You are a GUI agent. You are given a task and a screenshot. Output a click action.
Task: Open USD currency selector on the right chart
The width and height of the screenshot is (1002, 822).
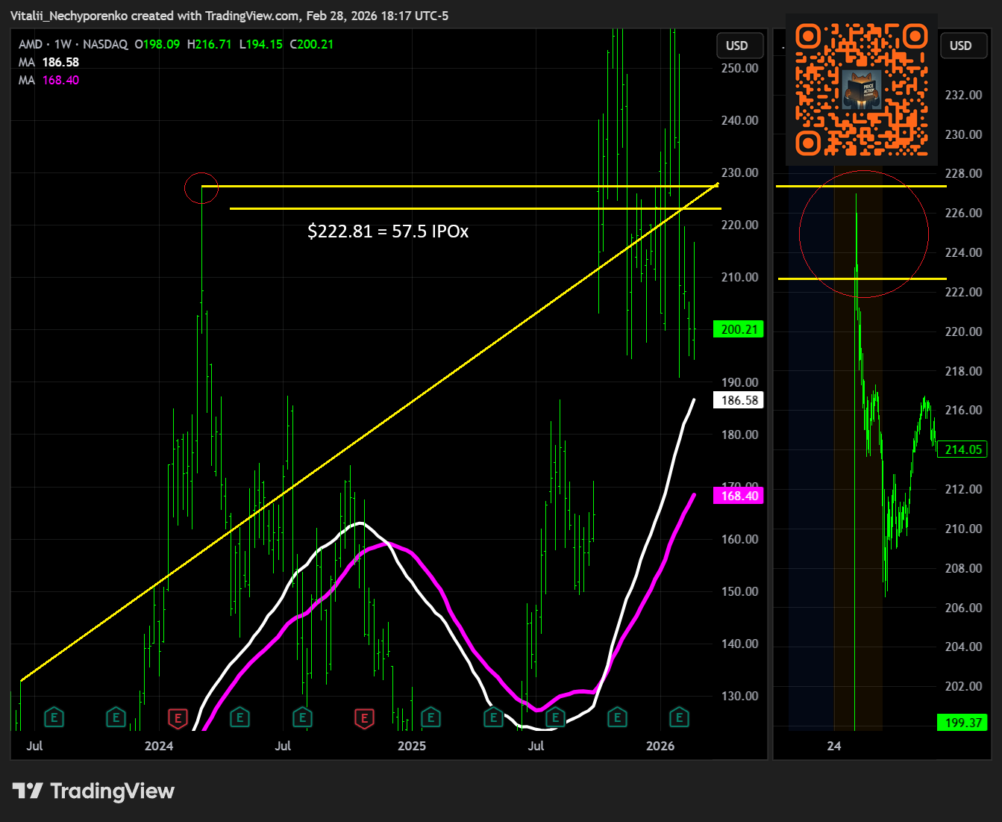(x=962, y=46)
